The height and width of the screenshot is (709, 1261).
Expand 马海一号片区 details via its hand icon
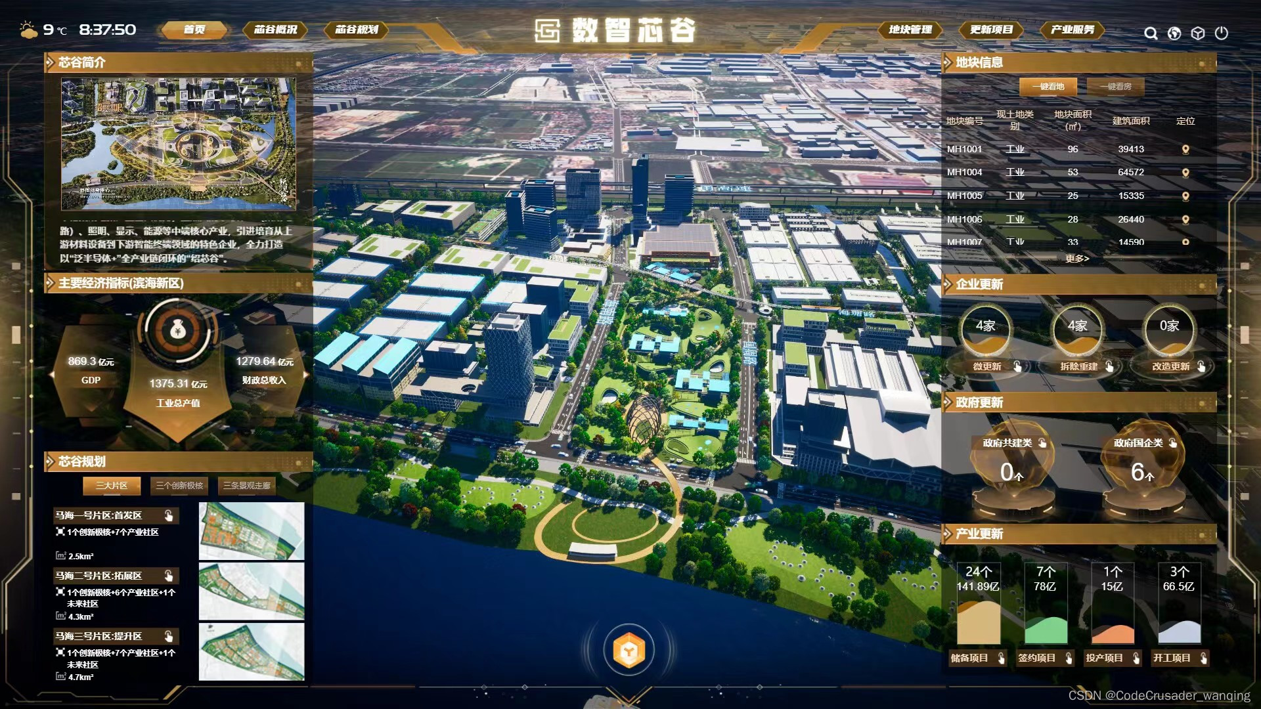tap(170, 516)
